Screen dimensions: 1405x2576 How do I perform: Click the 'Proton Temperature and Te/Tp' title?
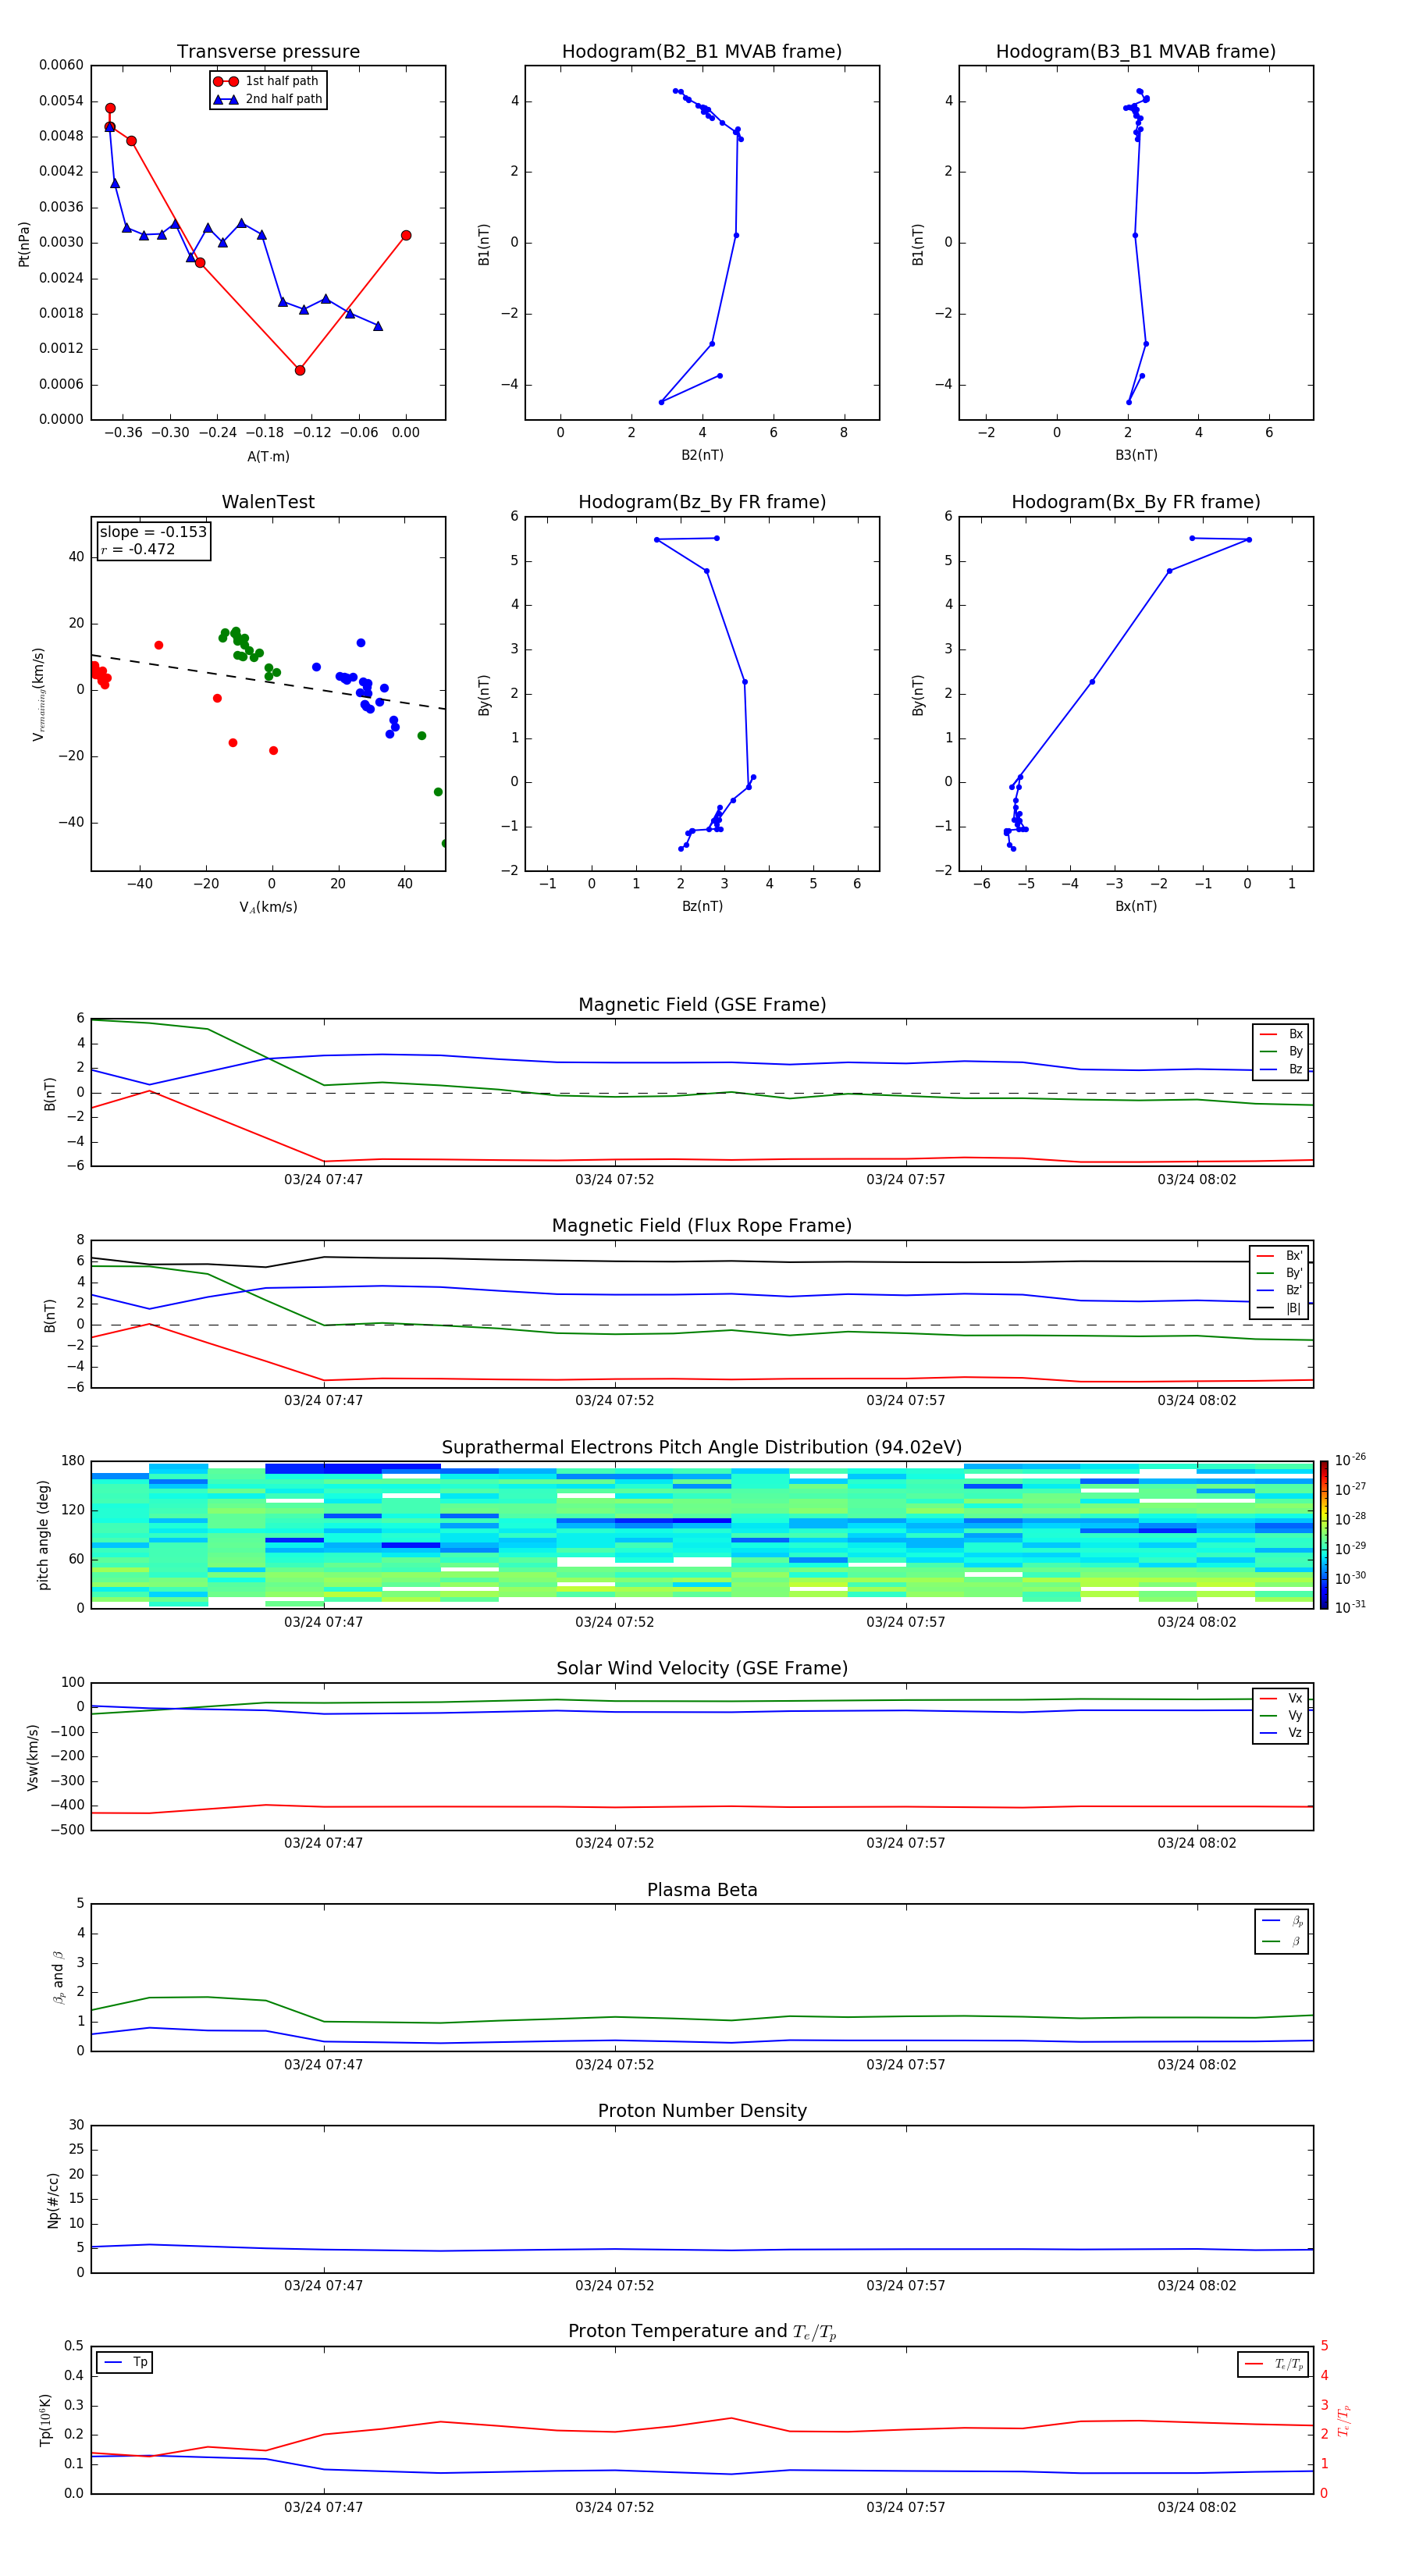tap(702, 2332)
